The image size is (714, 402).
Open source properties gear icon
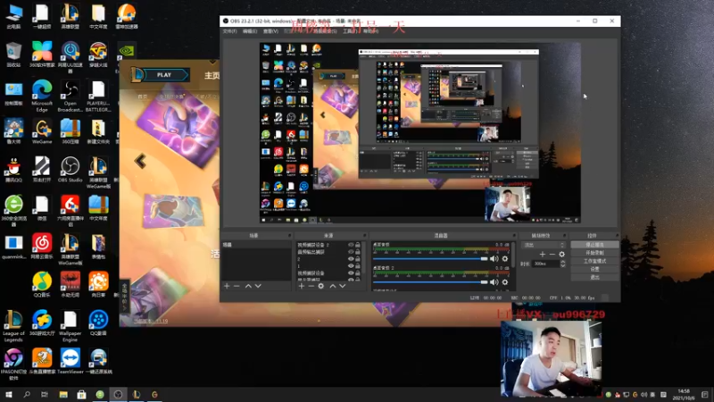point(321,286)
